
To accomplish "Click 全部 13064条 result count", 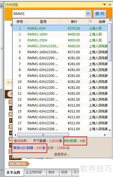I will tap(58, 148).
